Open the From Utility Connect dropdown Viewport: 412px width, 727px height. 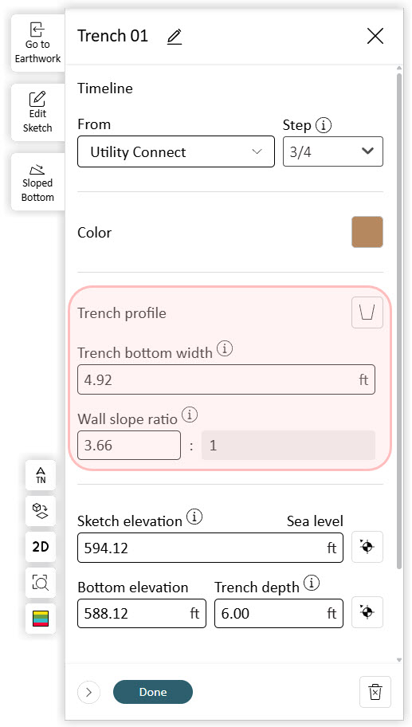(x=176, y=151)
